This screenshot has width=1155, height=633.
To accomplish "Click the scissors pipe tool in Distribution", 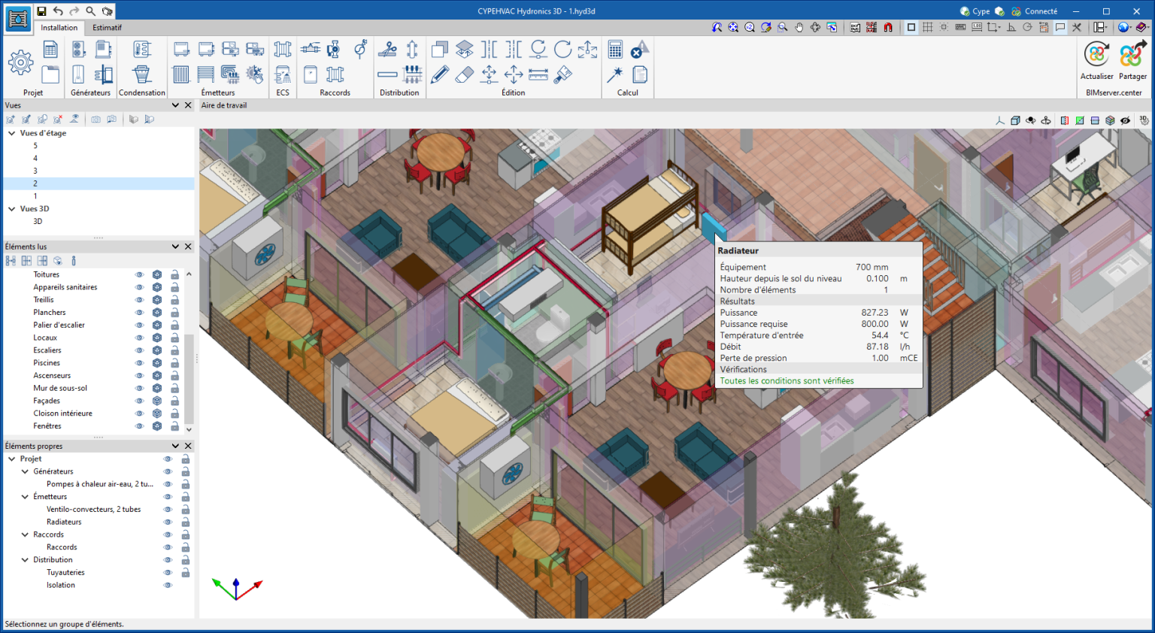I will (387, 50).
